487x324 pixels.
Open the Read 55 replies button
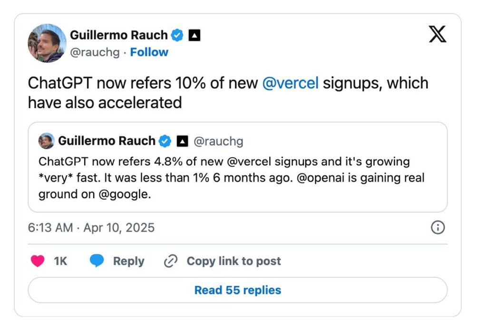237,290
